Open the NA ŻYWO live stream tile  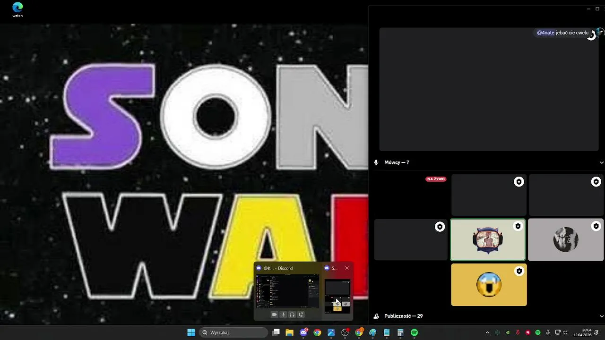pyautogui.click(x=411, y=195)
